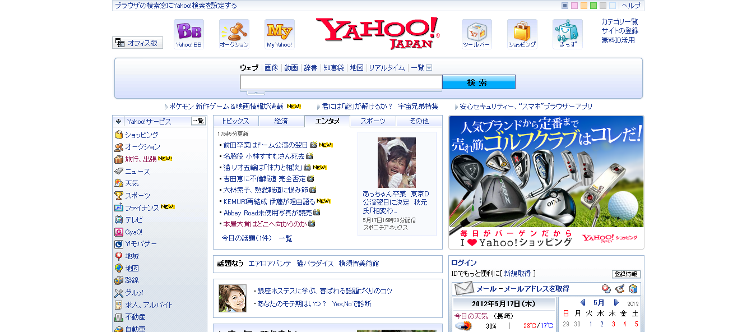The width and height of the screenshot is (756, 332).
Task: Click the グルメ fork-and-knife icon
Action: [119, 293]
